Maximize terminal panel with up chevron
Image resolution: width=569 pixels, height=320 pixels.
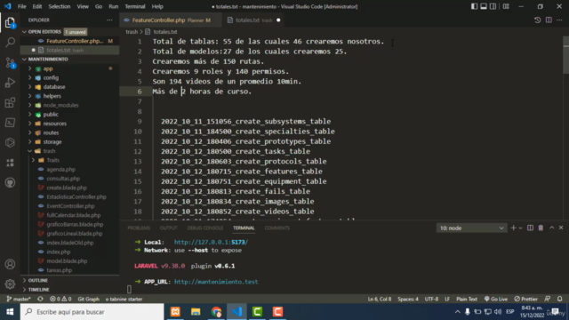(551, 228)
